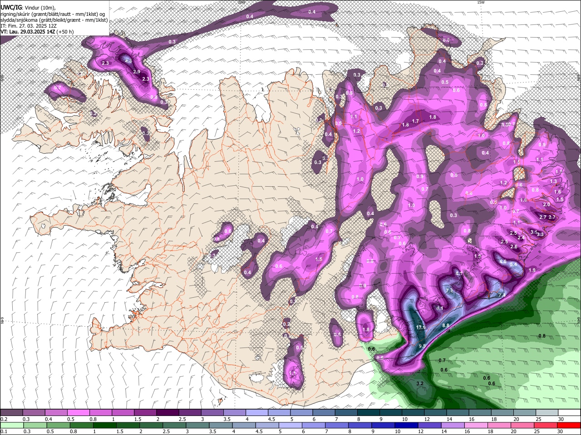Select the 0.2–0.3 swatch on the upper purple scale
The height and width of the screenshot is (435, 581).
click(x=11, y=413)
